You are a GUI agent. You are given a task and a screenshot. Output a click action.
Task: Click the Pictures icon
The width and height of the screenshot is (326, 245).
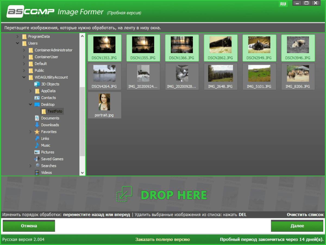(x=37, y=152)
